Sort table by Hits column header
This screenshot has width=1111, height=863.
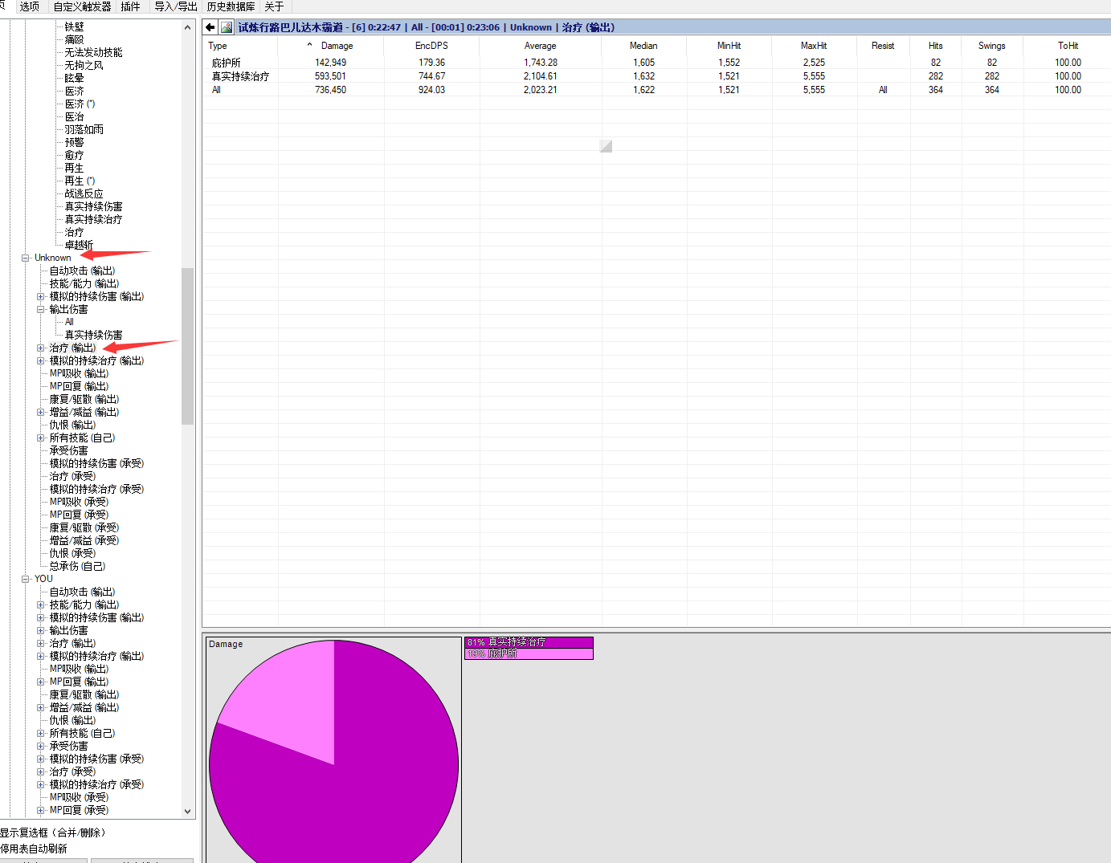tap(936, 46)
